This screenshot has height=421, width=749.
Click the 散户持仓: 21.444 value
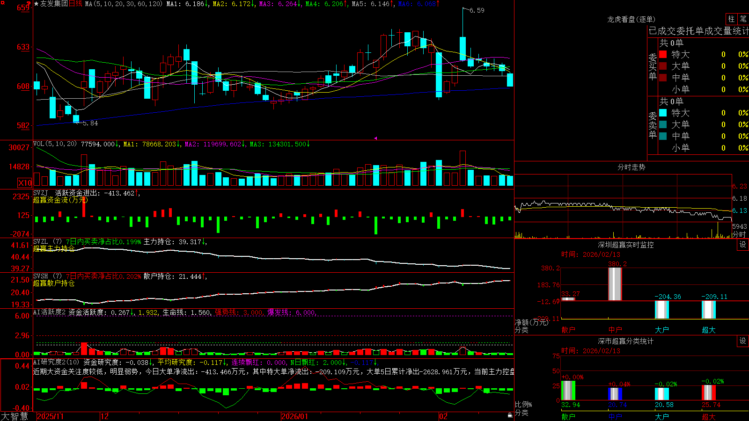coord(175,276)
